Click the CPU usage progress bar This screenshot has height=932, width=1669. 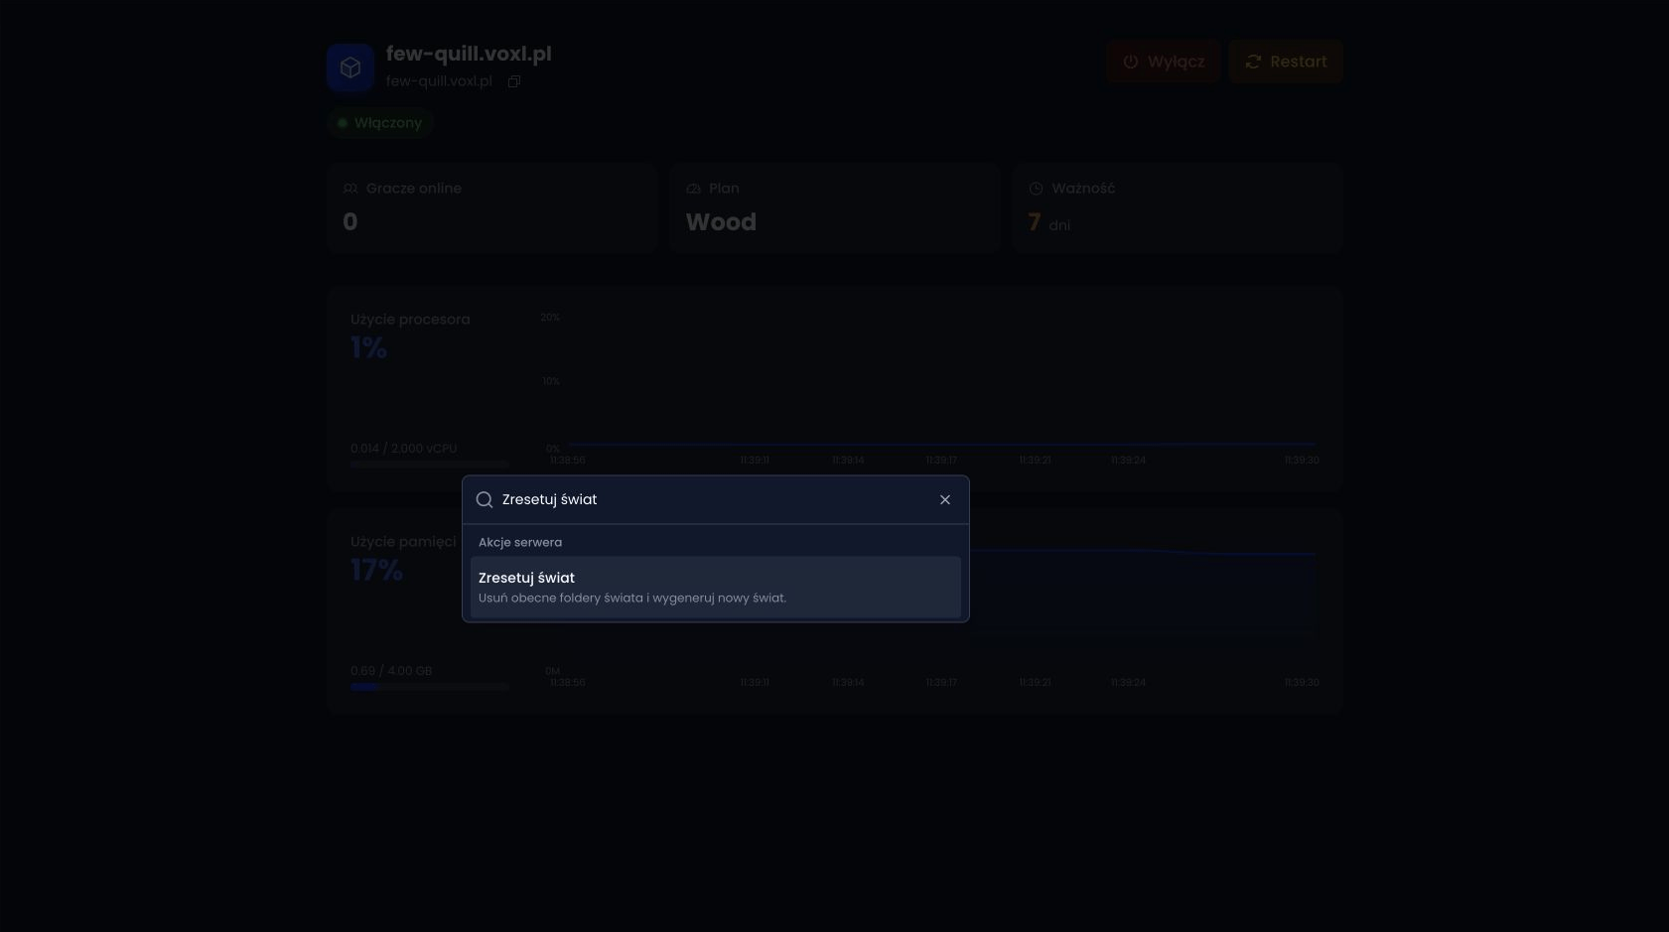tap(430, 465)
